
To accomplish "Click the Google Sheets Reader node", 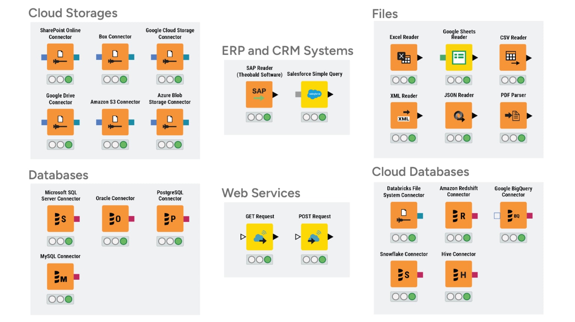I will click(x=459, y=58).
